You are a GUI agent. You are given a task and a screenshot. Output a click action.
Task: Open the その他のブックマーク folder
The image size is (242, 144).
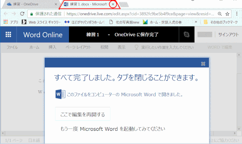click(x=221, y=22)
